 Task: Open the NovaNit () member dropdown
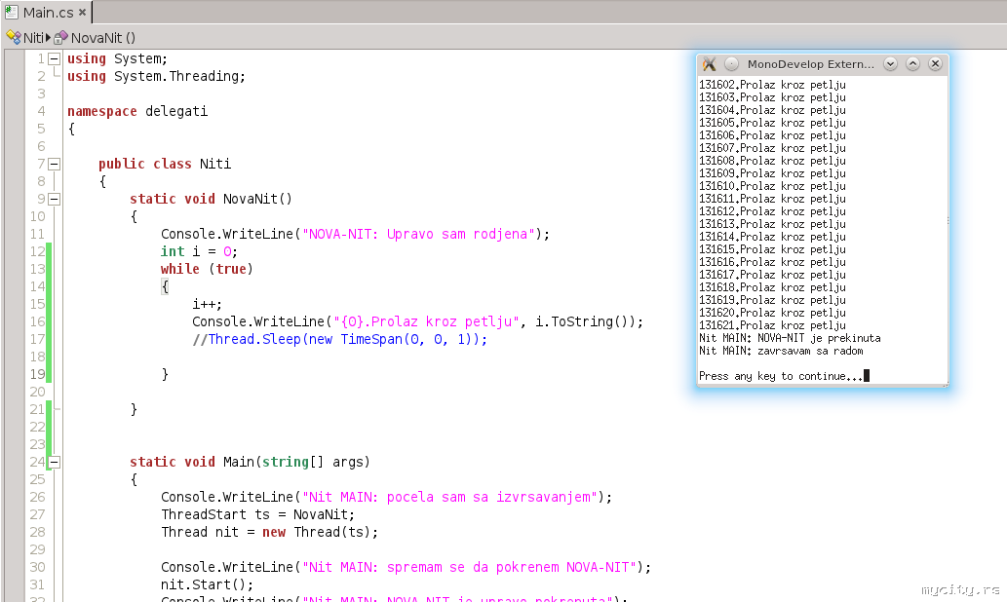point(102,37)
